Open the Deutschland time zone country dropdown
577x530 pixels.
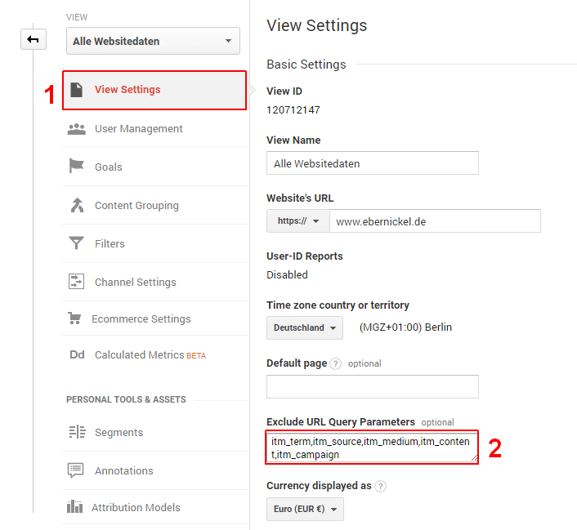pos(305,327)
